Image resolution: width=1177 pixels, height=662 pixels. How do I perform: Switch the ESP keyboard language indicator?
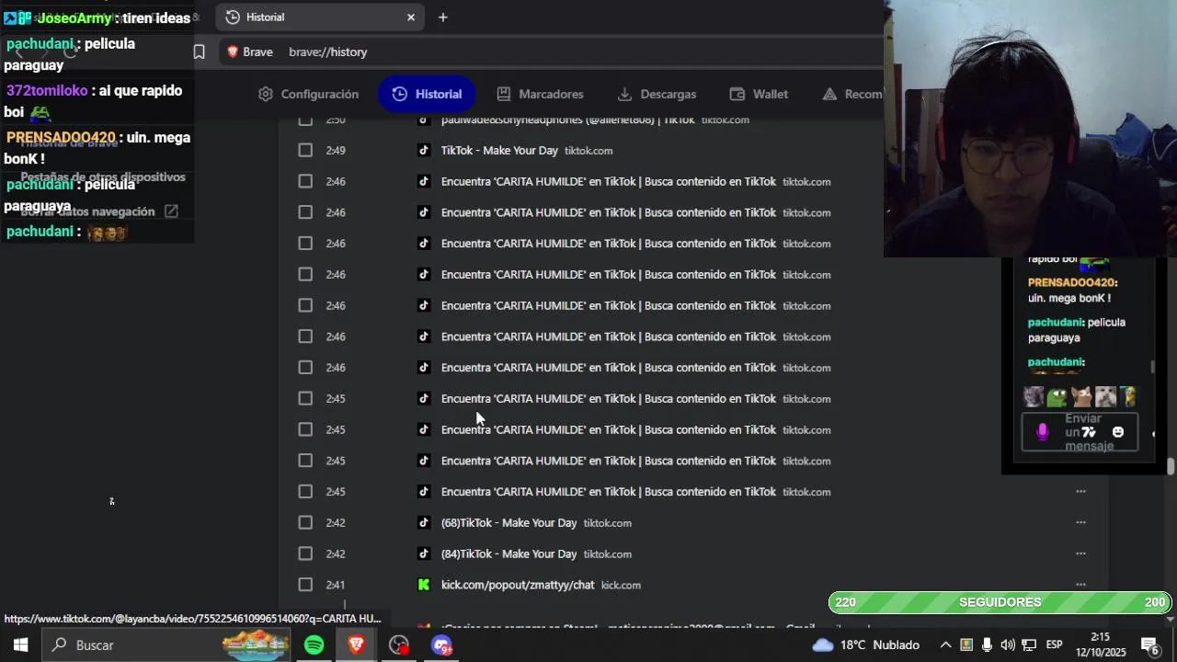tap(1055, 645)
